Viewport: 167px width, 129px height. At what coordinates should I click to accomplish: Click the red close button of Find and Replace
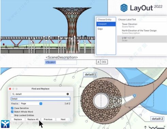tap(10, 89)
